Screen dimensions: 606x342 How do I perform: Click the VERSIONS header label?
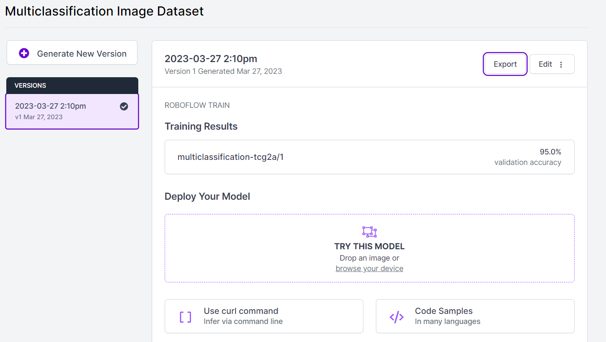[30, 85]
